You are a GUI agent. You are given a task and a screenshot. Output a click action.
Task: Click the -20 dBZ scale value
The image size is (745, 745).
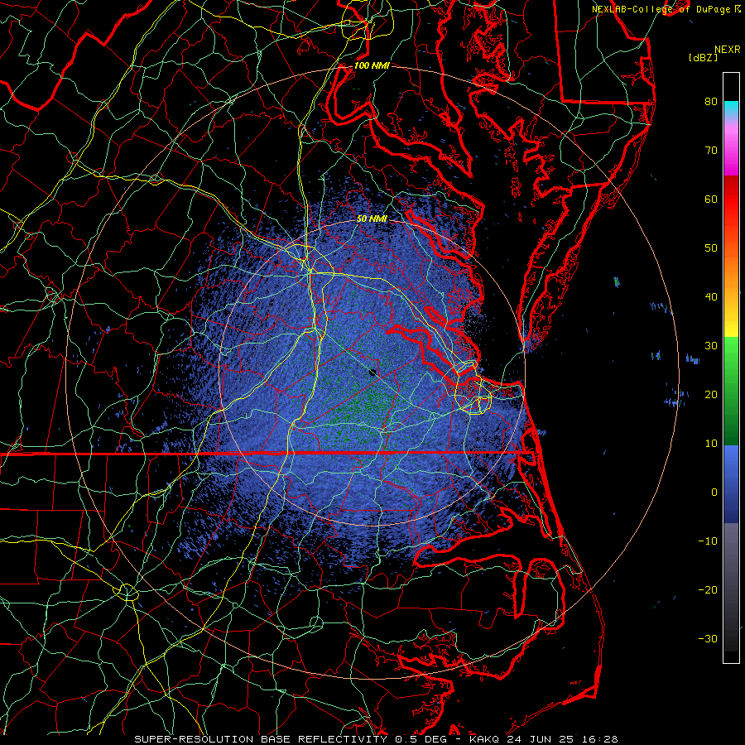tap(708, 590)
